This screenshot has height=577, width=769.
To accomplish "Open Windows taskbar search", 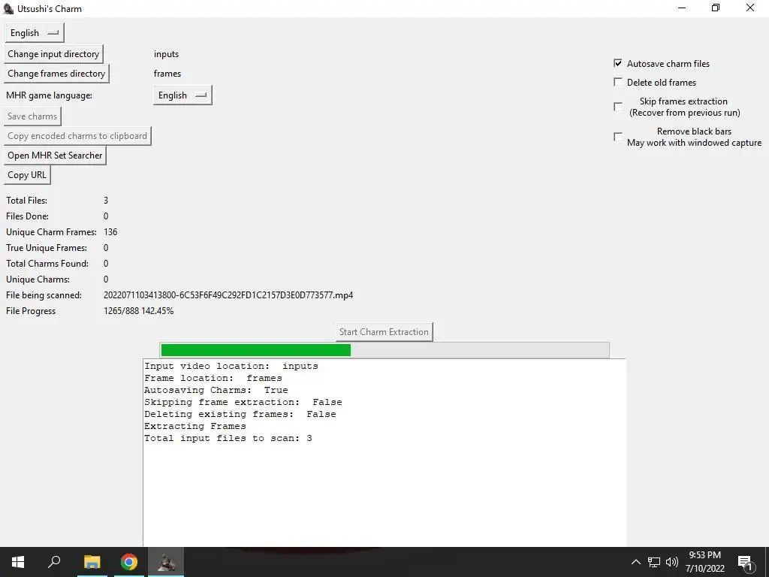I will tap(54, 562).
